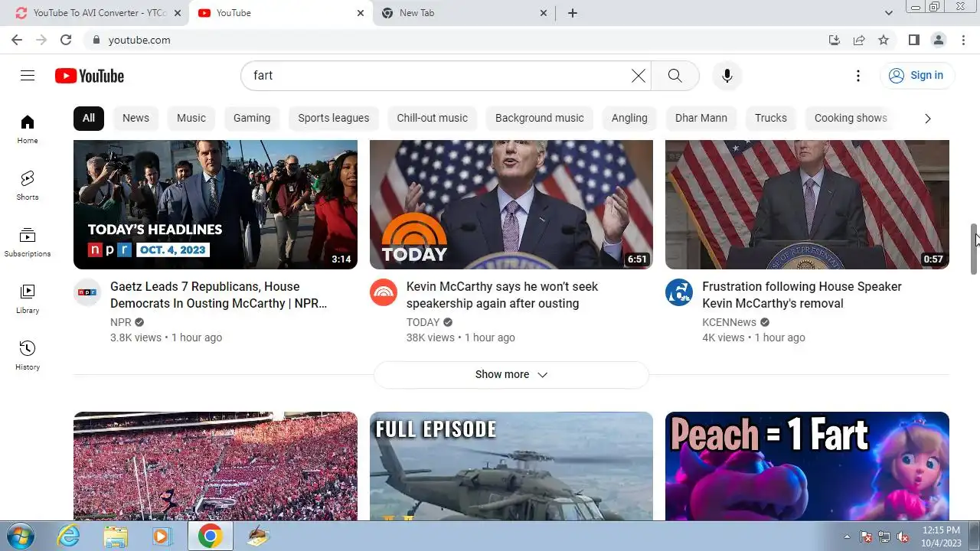Open Frustration following House Speaker video title
Screen dimensions: 980x551
[x=802, y=295]
